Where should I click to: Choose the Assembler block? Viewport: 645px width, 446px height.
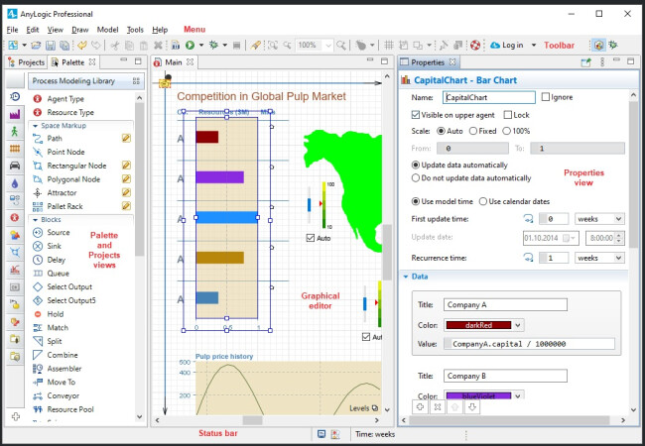[x=64, y=368]
